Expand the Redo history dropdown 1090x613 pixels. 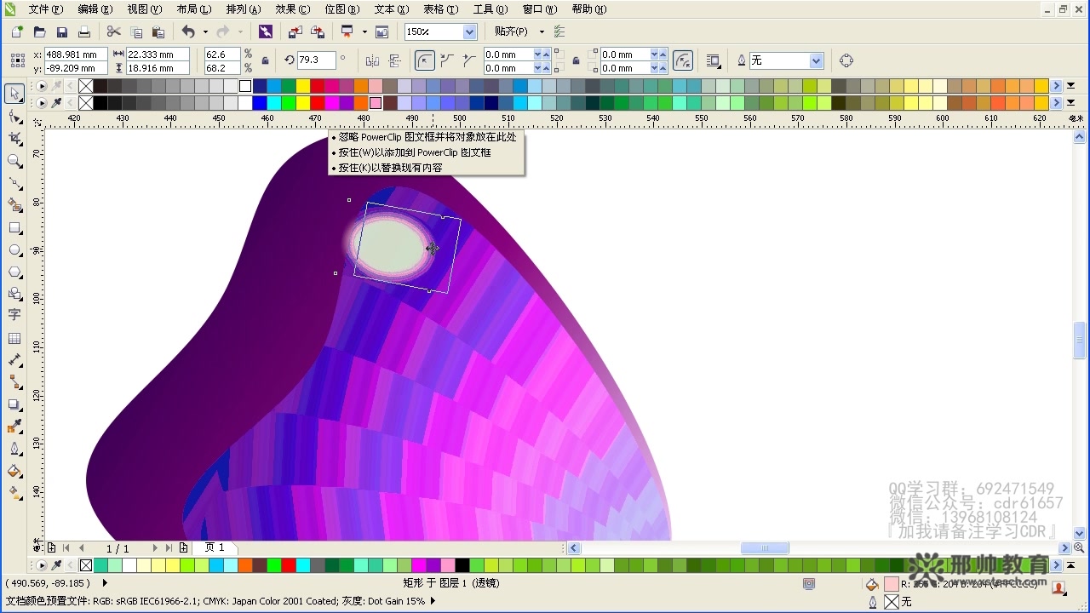[240, 31]
